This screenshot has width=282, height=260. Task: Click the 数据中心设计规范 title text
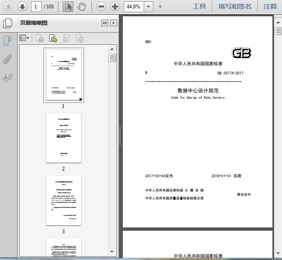[198, 91]
